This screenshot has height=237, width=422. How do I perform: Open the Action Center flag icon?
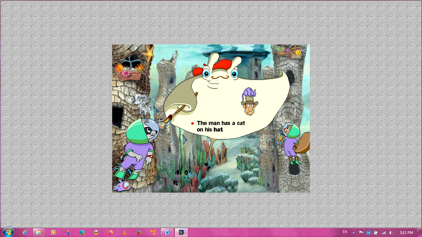(x=361, y=232)
